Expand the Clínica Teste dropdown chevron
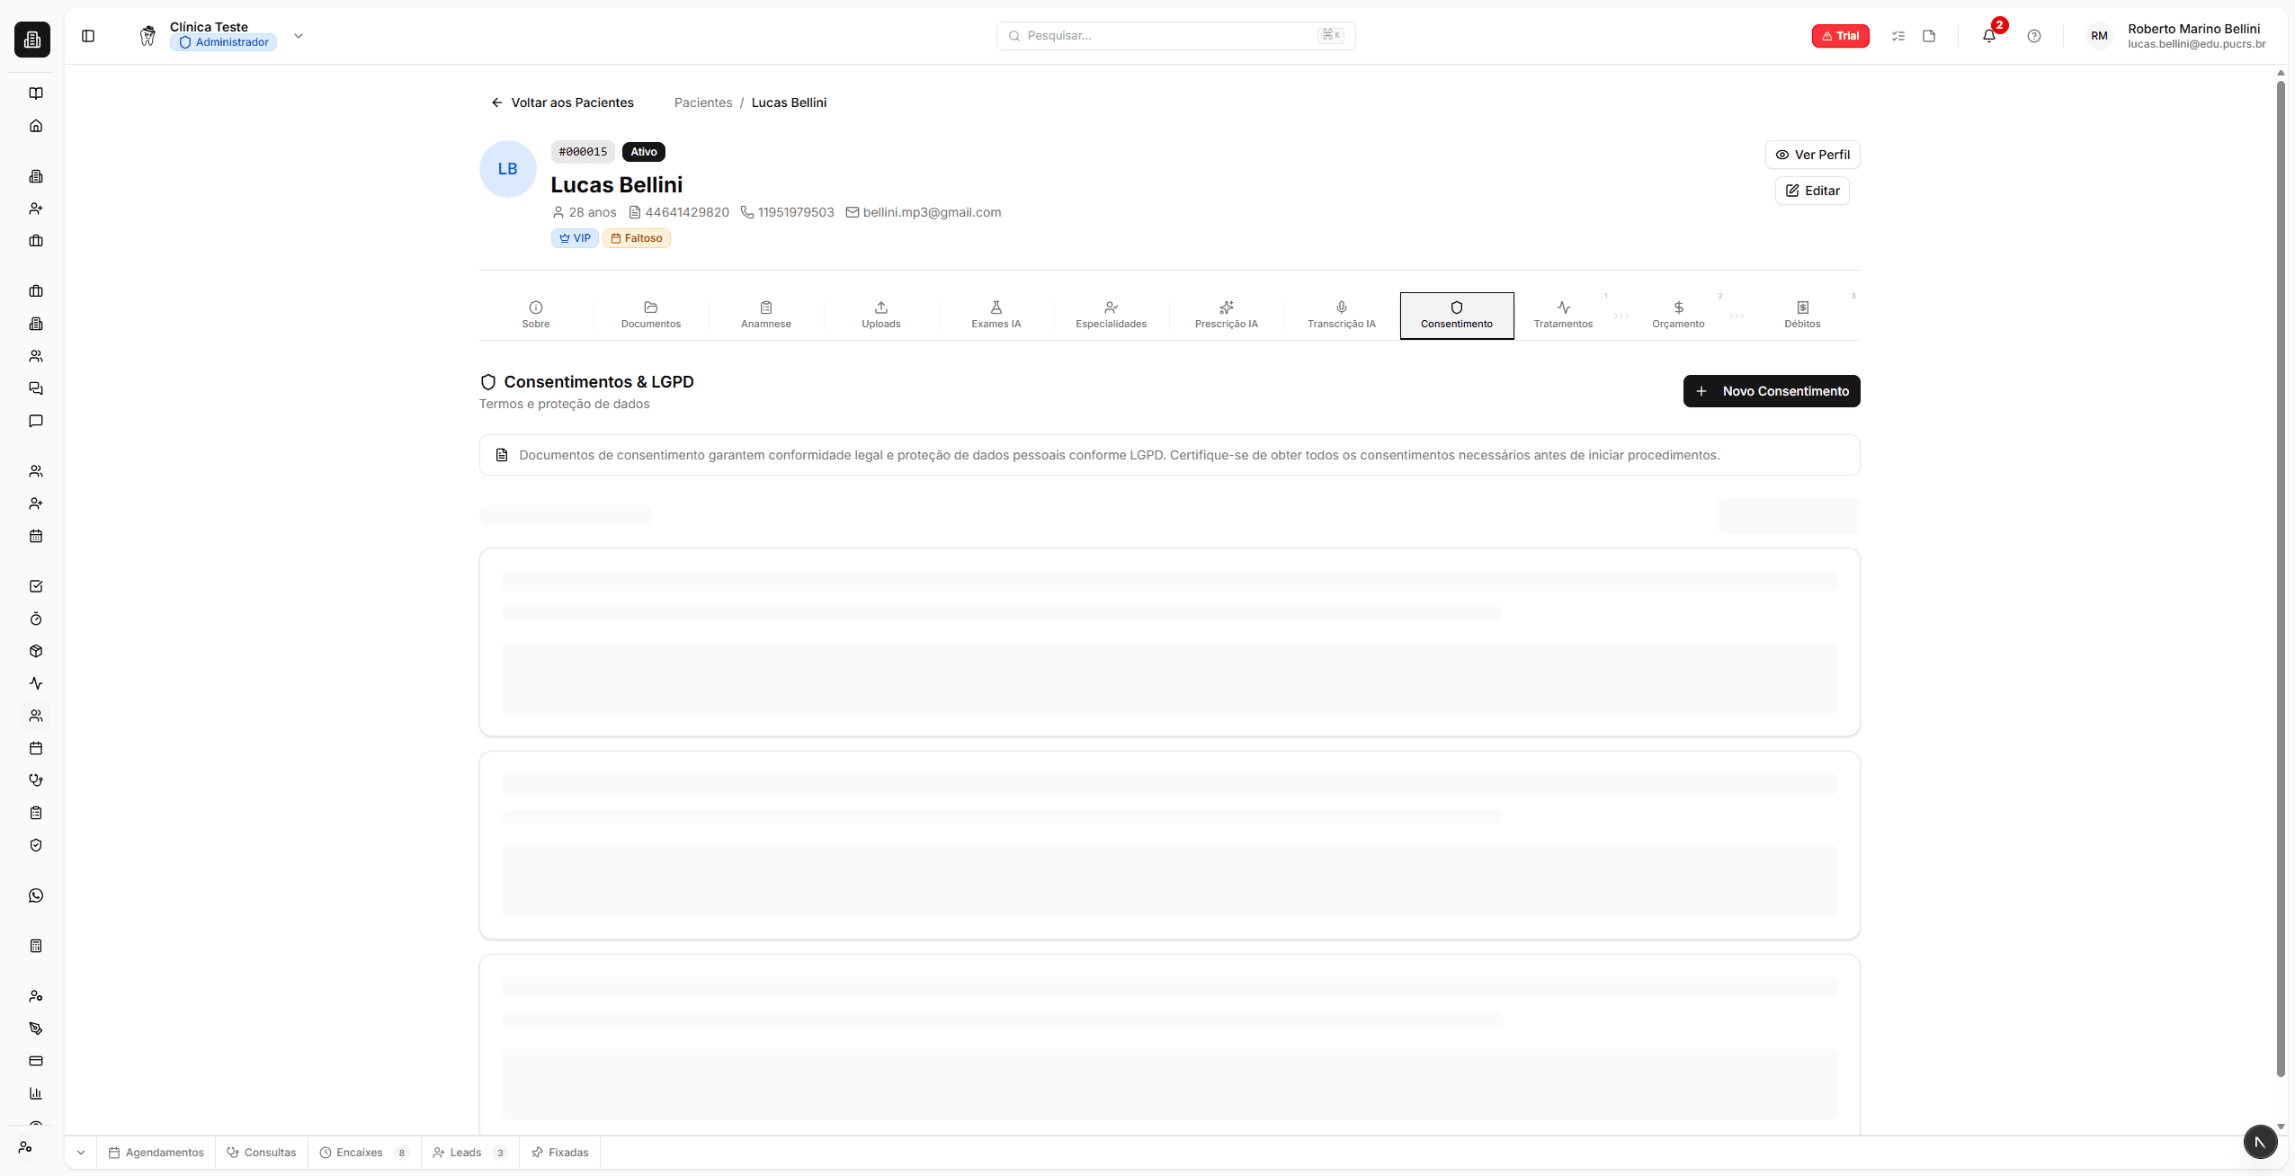Viewport: 2295px width, 1176px height. click(299, 36)
